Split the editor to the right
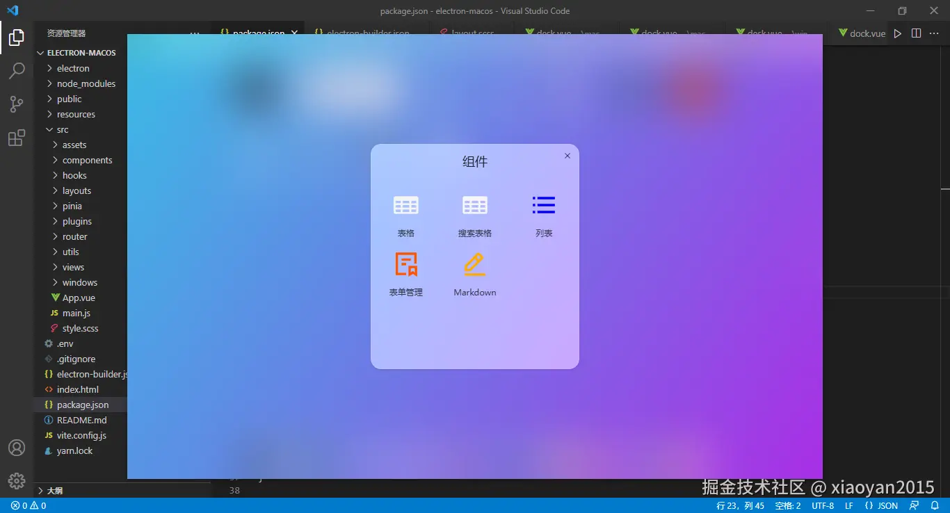The width and height of the screenshot is (950, 513). coord(916,33)
